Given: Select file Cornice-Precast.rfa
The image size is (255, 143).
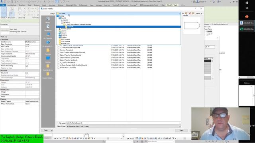Looking at the screenshot, I should (x=67, y=50).
